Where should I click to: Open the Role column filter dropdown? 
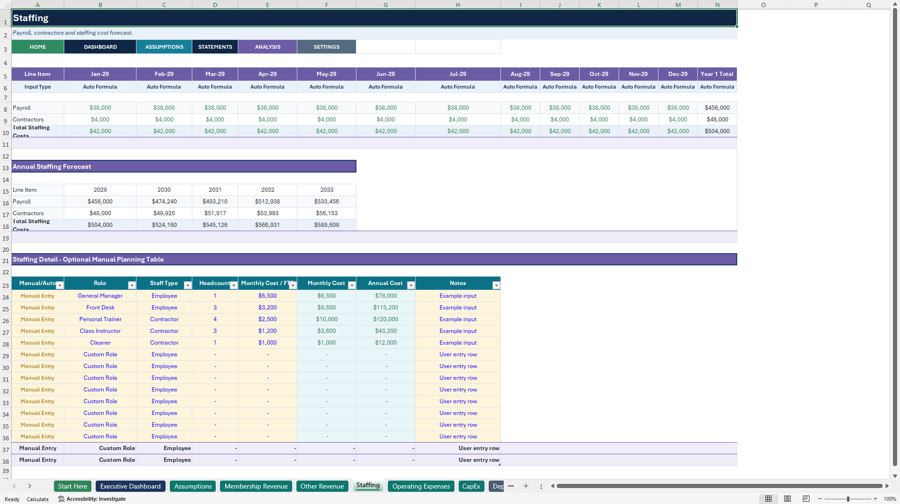point(132,286)
